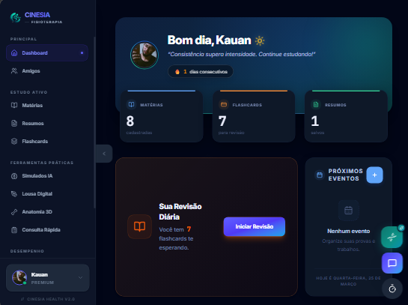
Task: Click the Matérias card book icon
Action: [x=132, y=105]
